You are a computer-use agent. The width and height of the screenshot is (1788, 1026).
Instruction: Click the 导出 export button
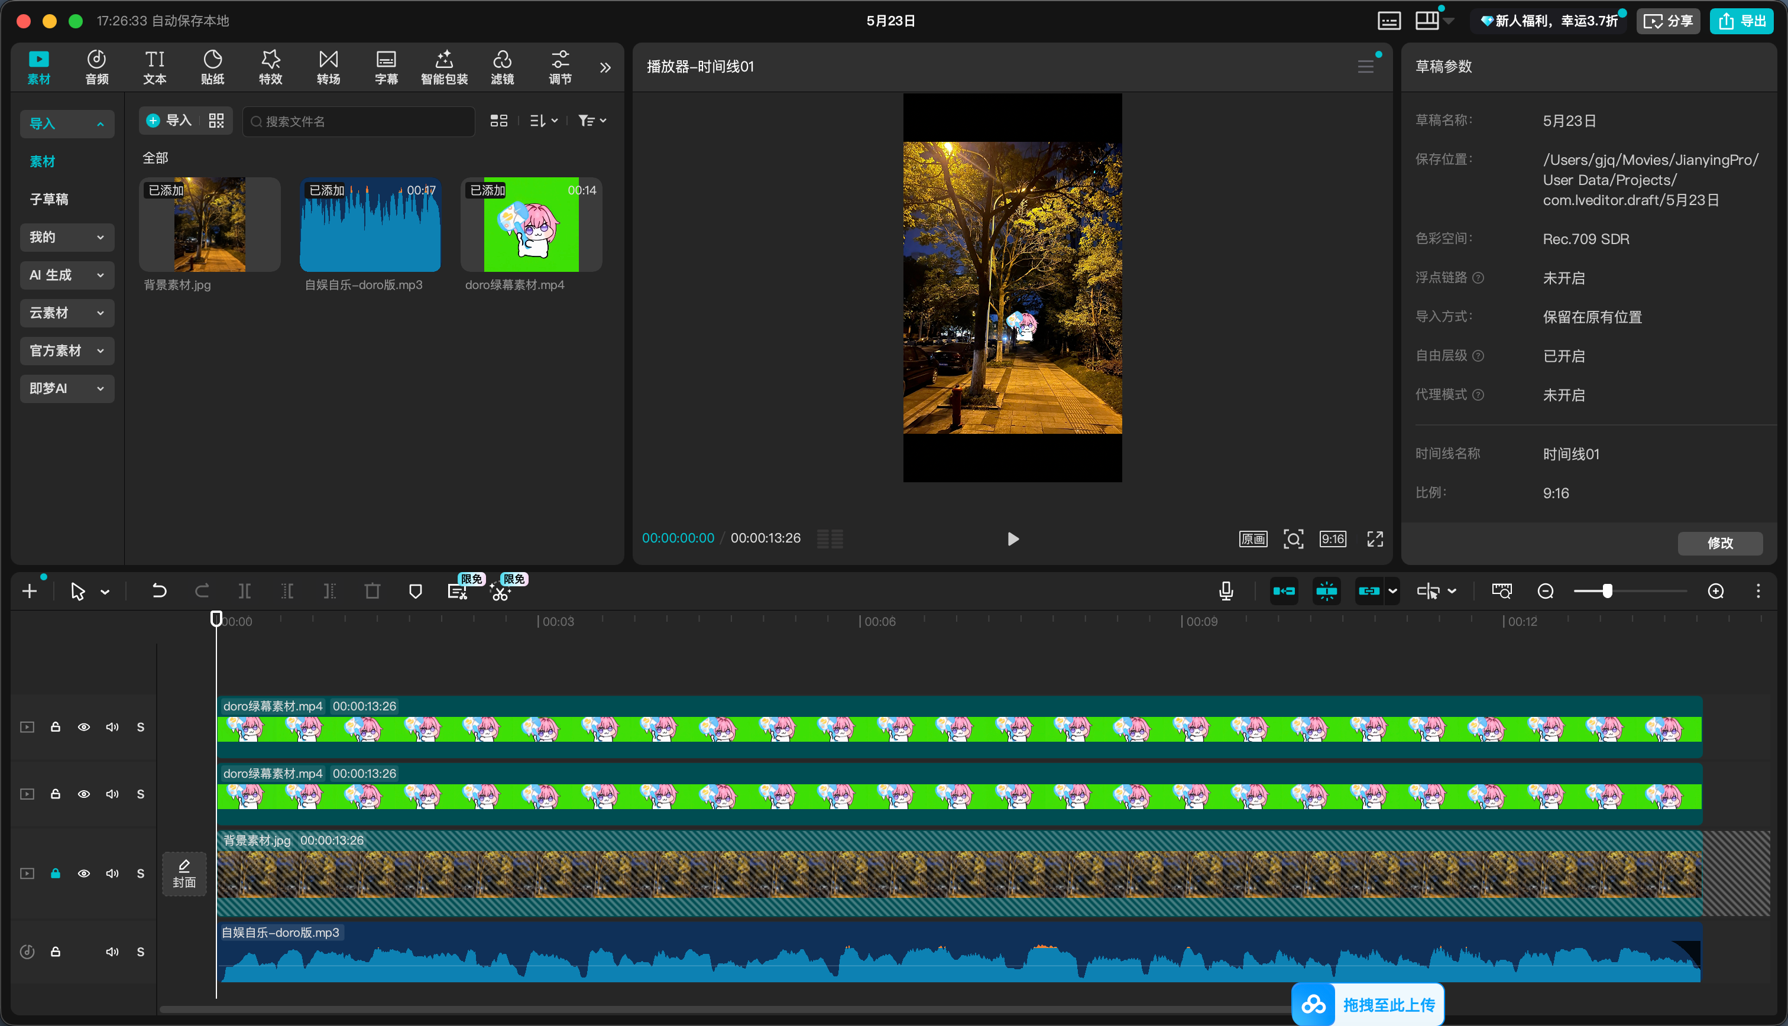coord(1741,21)
